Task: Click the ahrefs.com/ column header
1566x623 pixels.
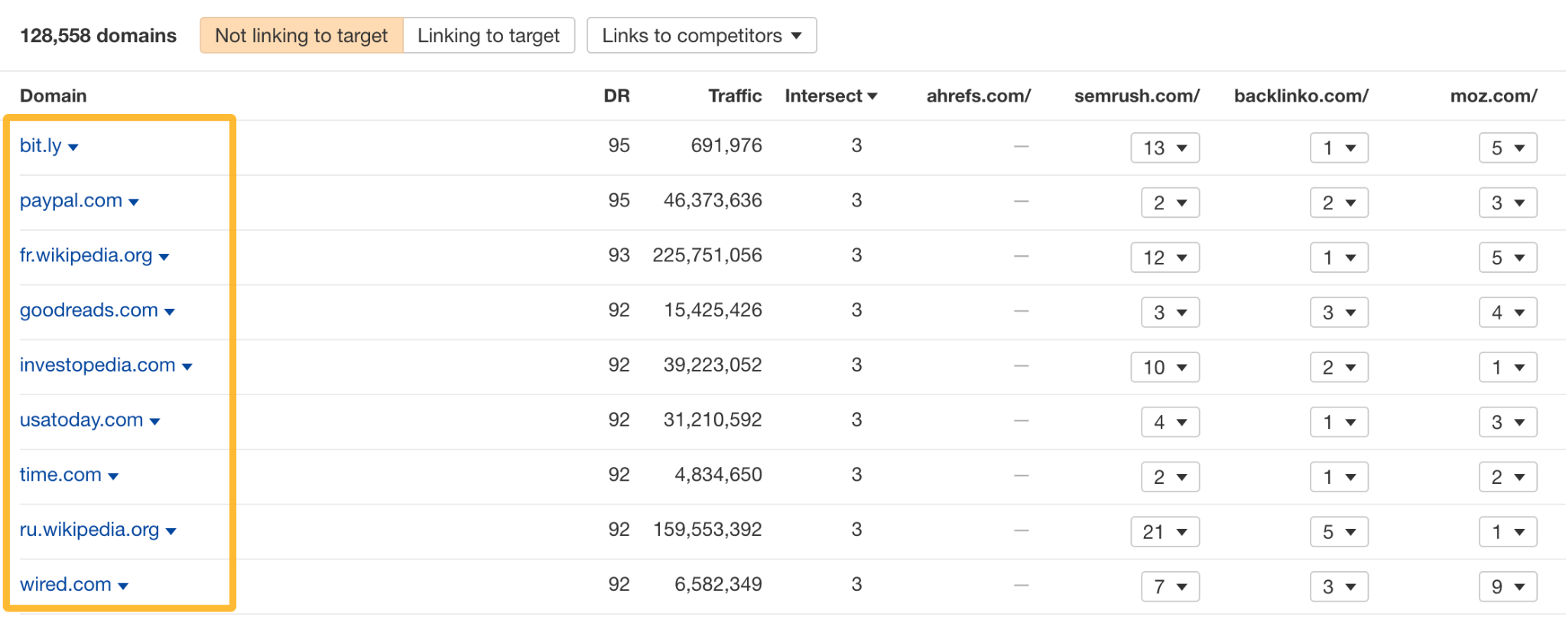Action: (979, 96)
